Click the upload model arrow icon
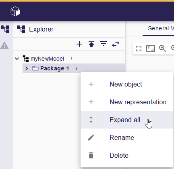The height and width of the screenshot is (169, 174). (91, 44)
